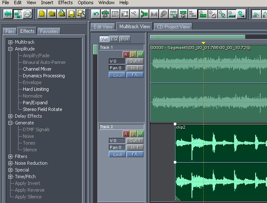Show the EQ track controls
Screen dimensions: 267x203
click(114, 39)
